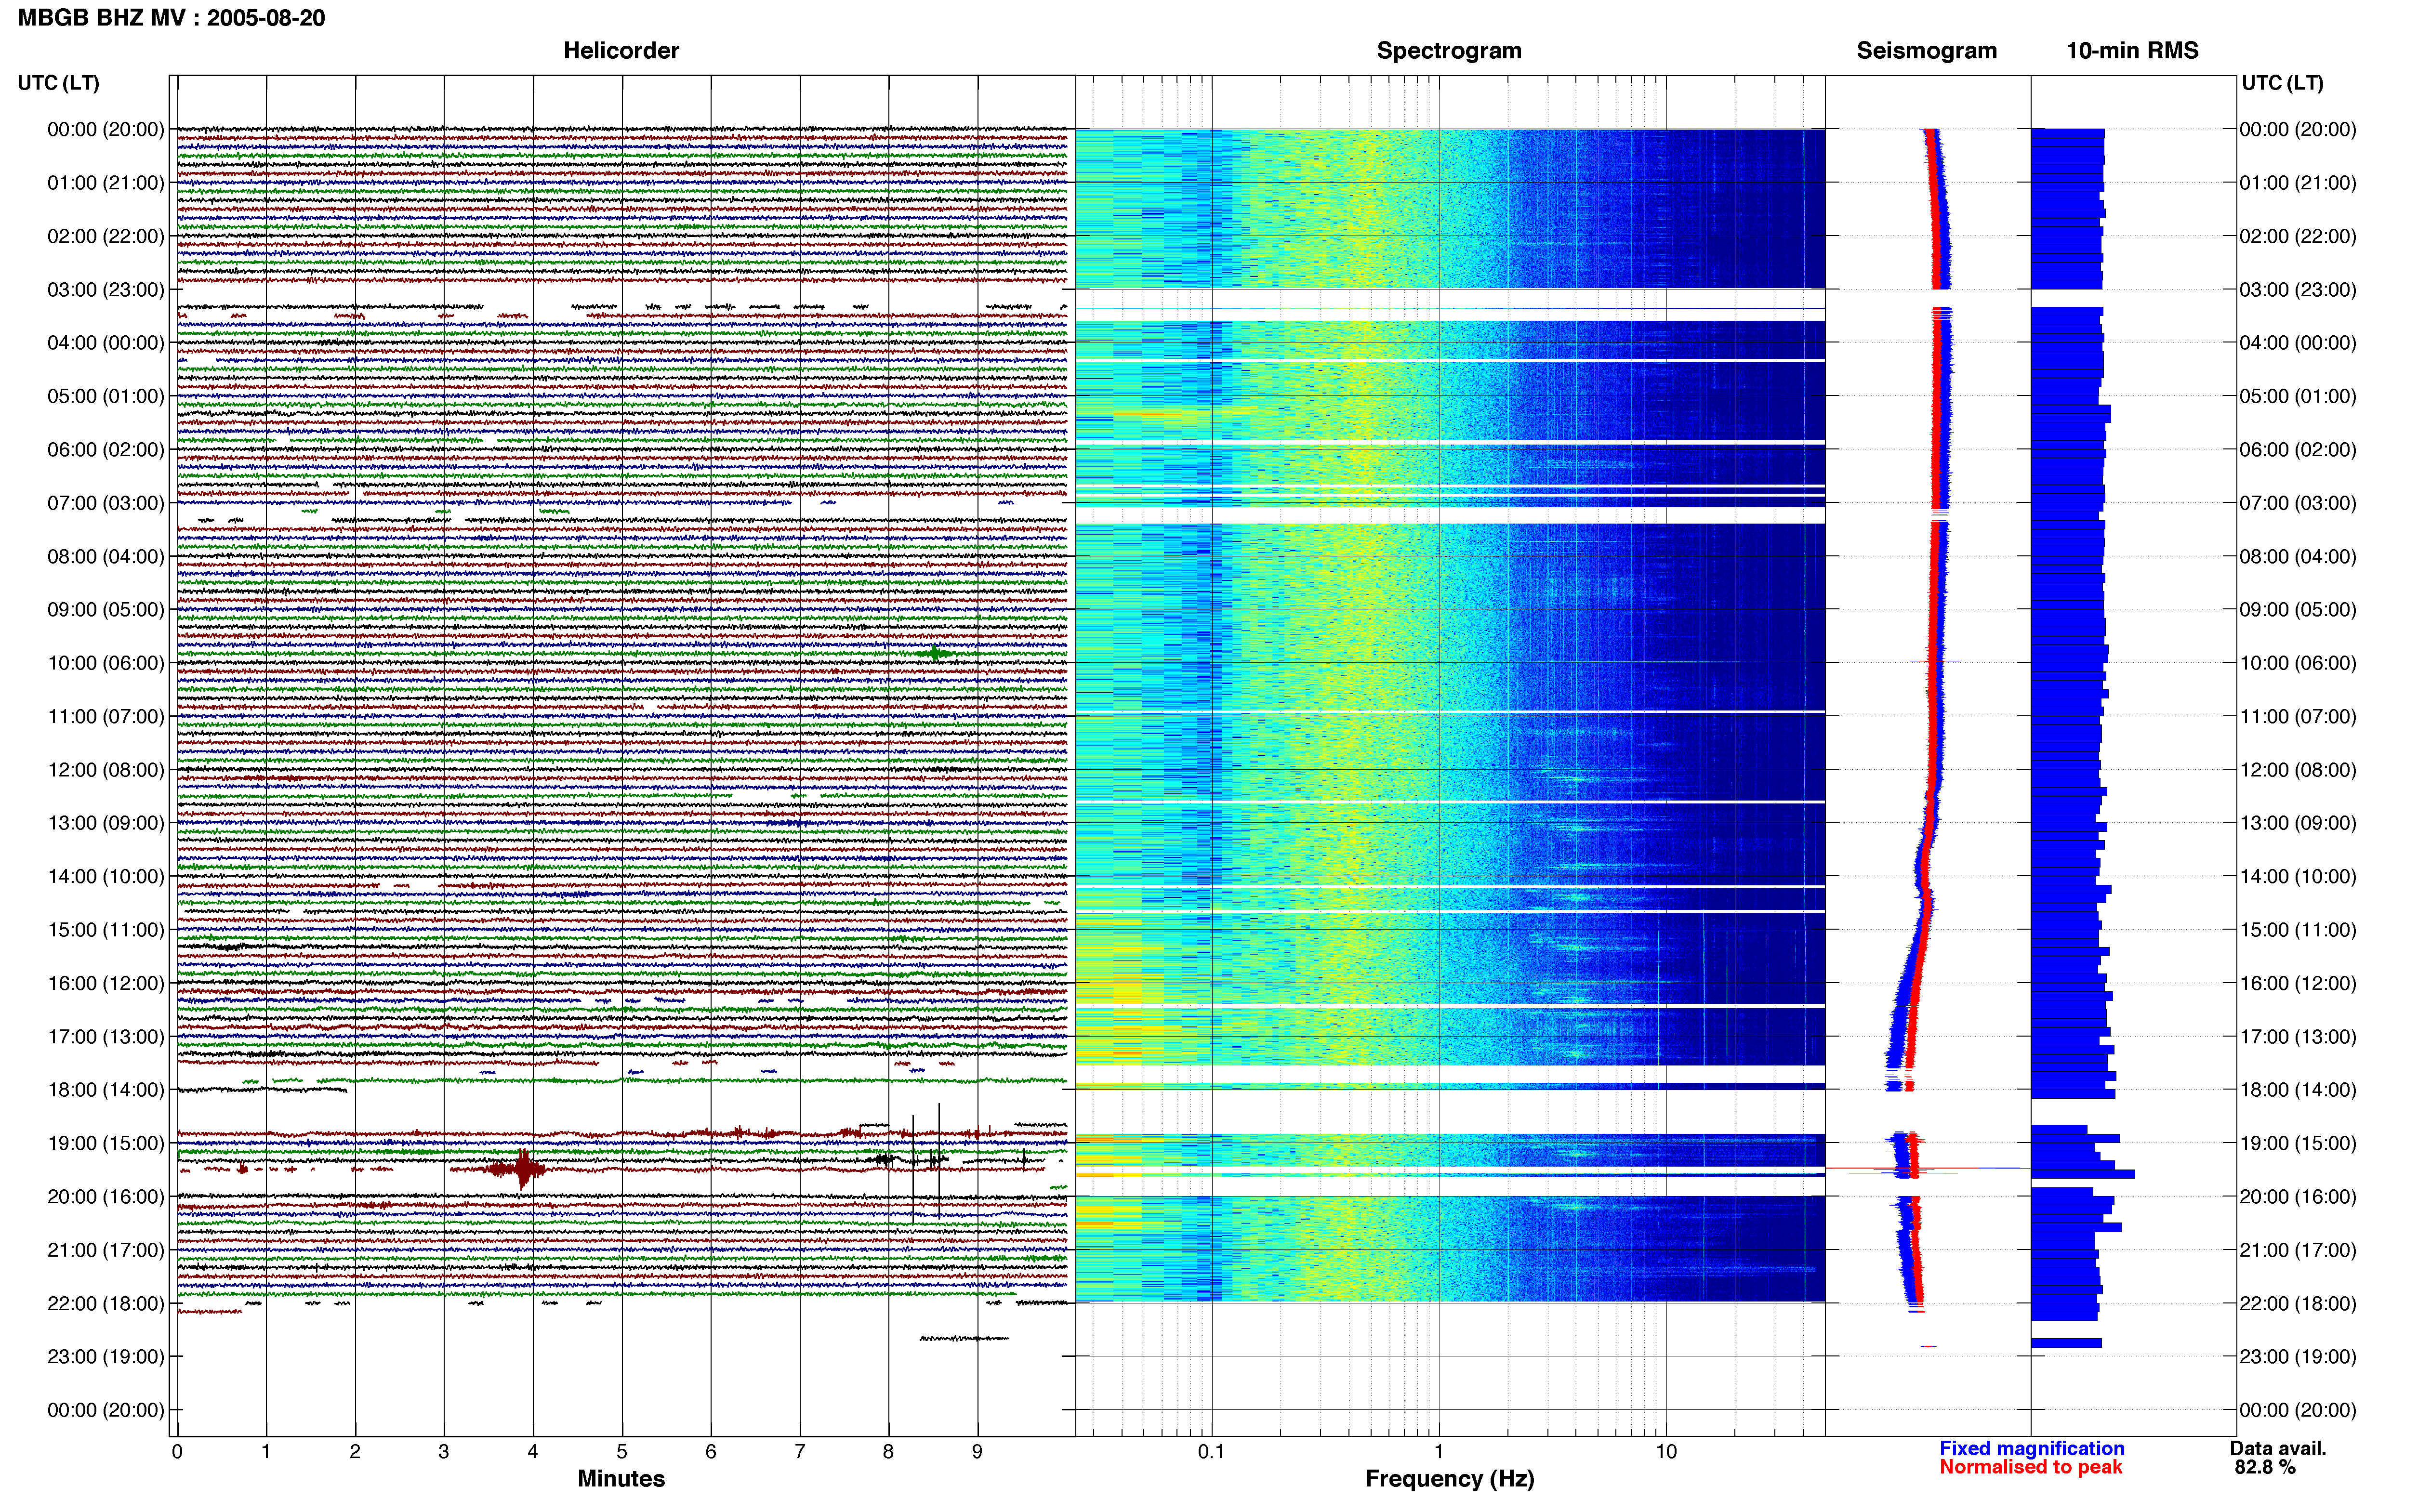Click the right UTC (LT) axis label
The height and width of the screenshot is (1512, 2418).
(2282, 83)
